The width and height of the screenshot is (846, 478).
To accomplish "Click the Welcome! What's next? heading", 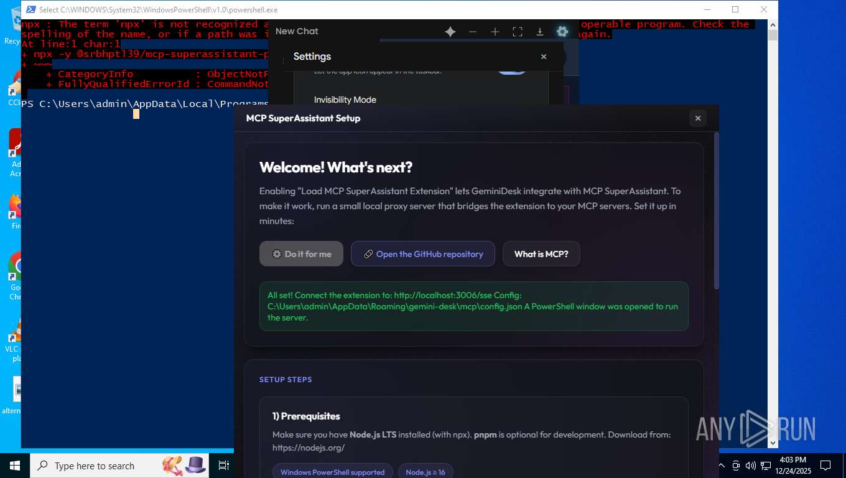I will coord(336,167).
